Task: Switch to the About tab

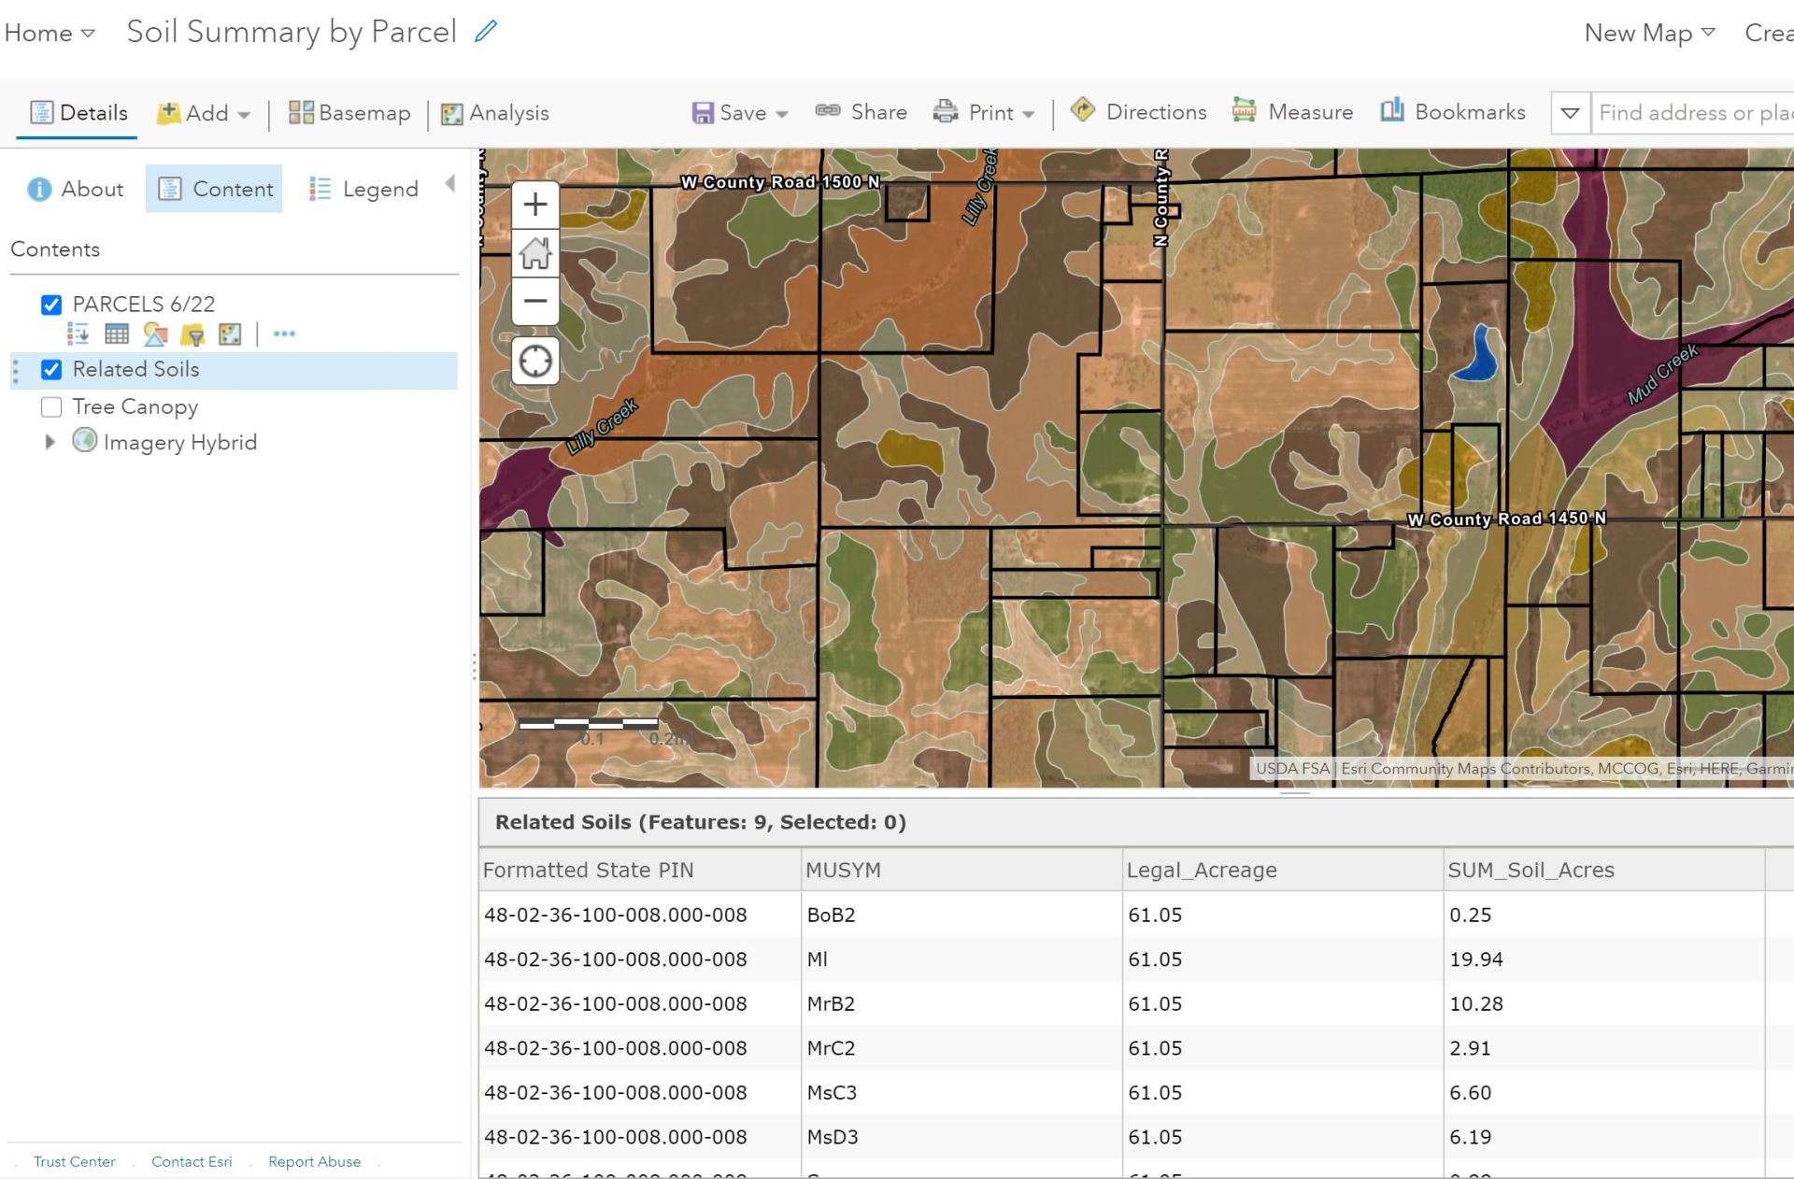Action: pos(76,189)
